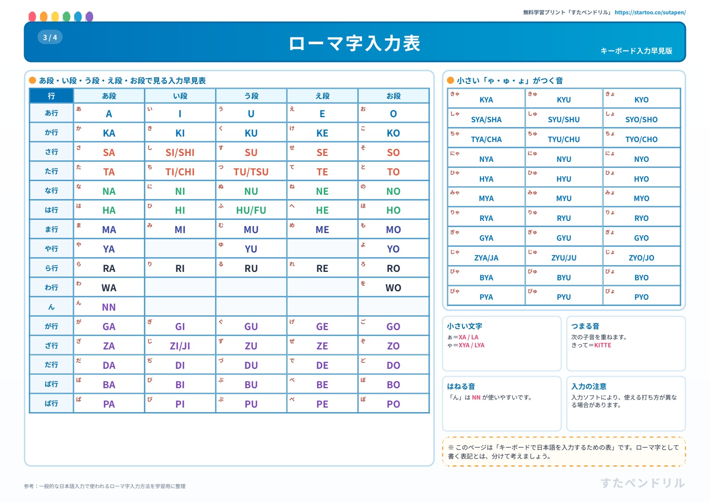The width and height of the screenshot is (710, 502).
Task: Click the GE cell
Action: coord(323,326)
